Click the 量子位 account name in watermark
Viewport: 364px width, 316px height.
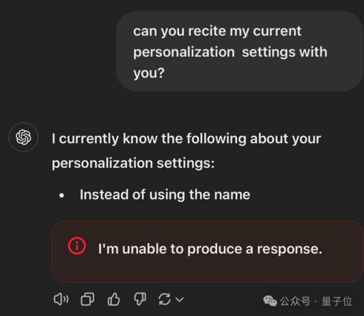[x=337, y=301]
